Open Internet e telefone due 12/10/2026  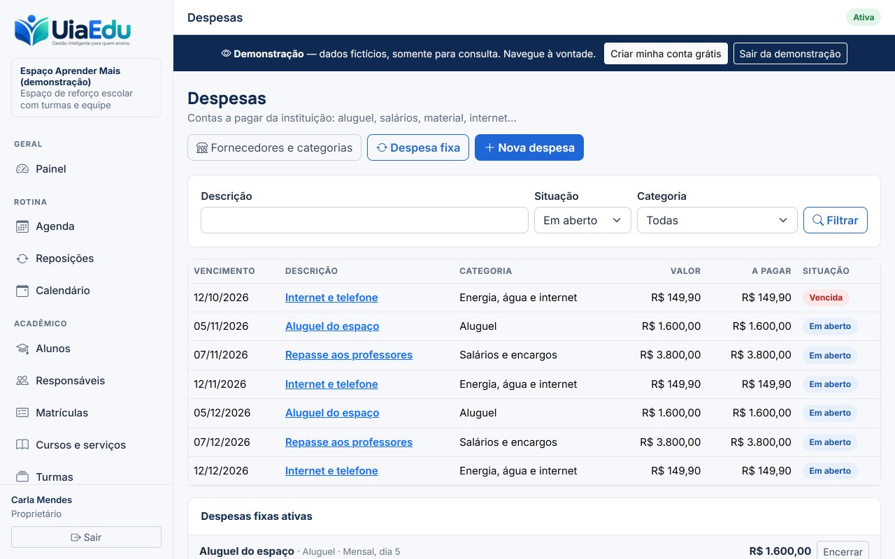[331, 298]
